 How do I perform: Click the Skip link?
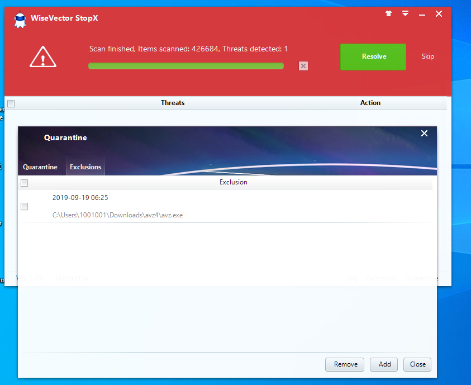(x=428, y=56)
